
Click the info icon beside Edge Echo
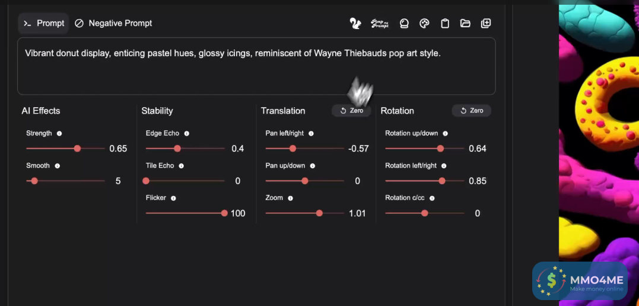click(x=186, y=134)
